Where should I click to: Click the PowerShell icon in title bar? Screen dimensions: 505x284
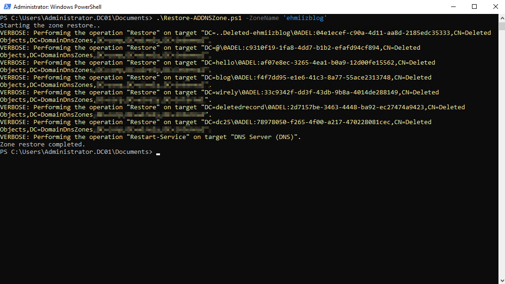point(7,7)
